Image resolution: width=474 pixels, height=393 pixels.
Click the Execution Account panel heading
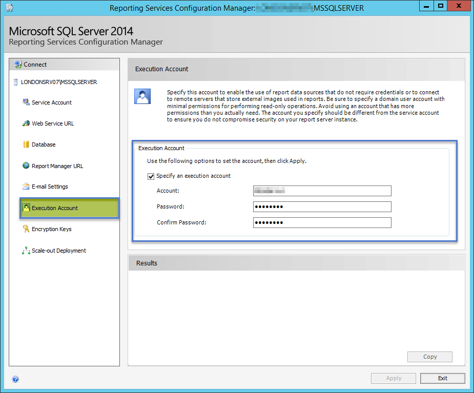click(x=162, y=69)
